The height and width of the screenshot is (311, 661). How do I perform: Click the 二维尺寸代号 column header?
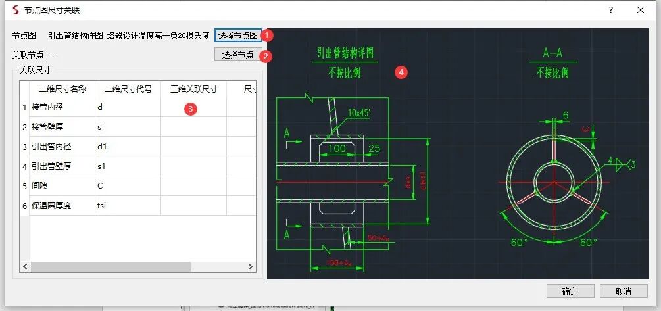click(128, 89)
